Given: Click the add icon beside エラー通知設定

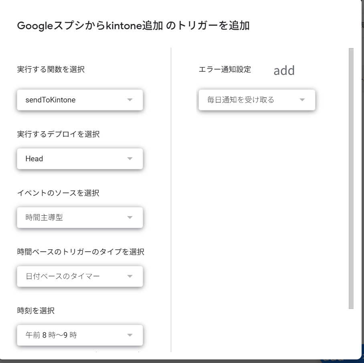Looking at the screenshot, I should [x=284, y=70].
